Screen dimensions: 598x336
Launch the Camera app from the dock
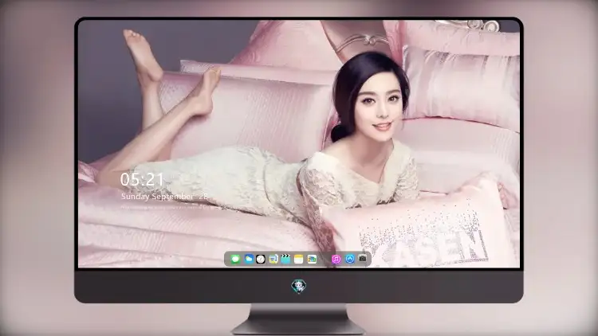[363, 259]
